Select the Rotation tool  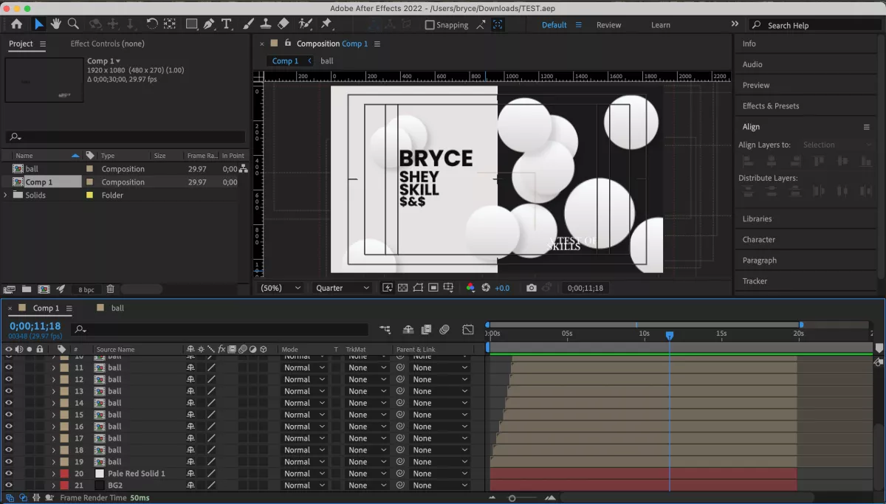[x=152, y=23]
